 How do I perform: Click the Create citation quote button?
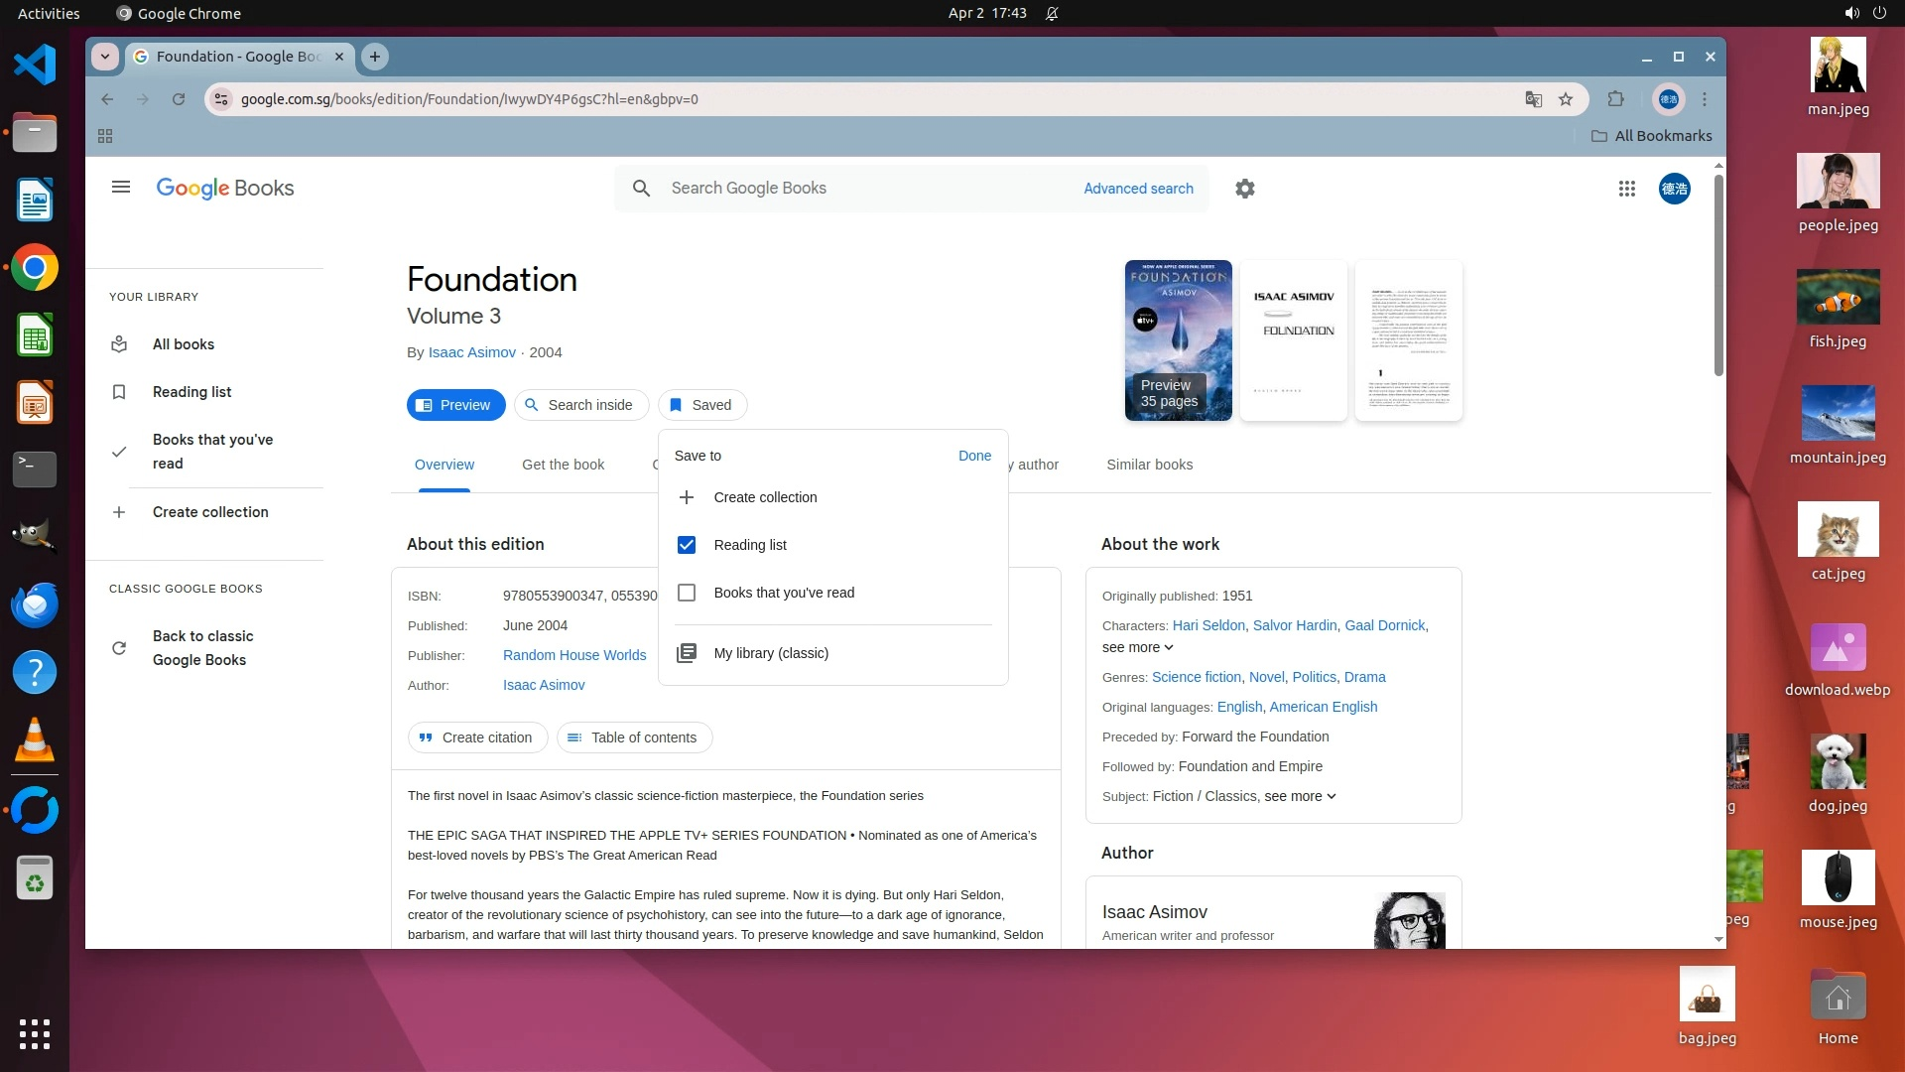(x=477, y=737)
